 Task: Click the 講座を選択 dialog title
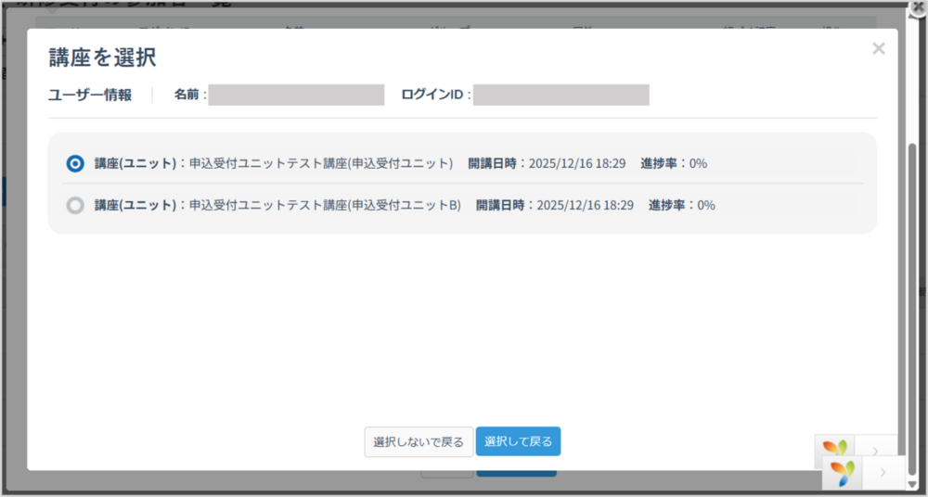tap(102, 57)
